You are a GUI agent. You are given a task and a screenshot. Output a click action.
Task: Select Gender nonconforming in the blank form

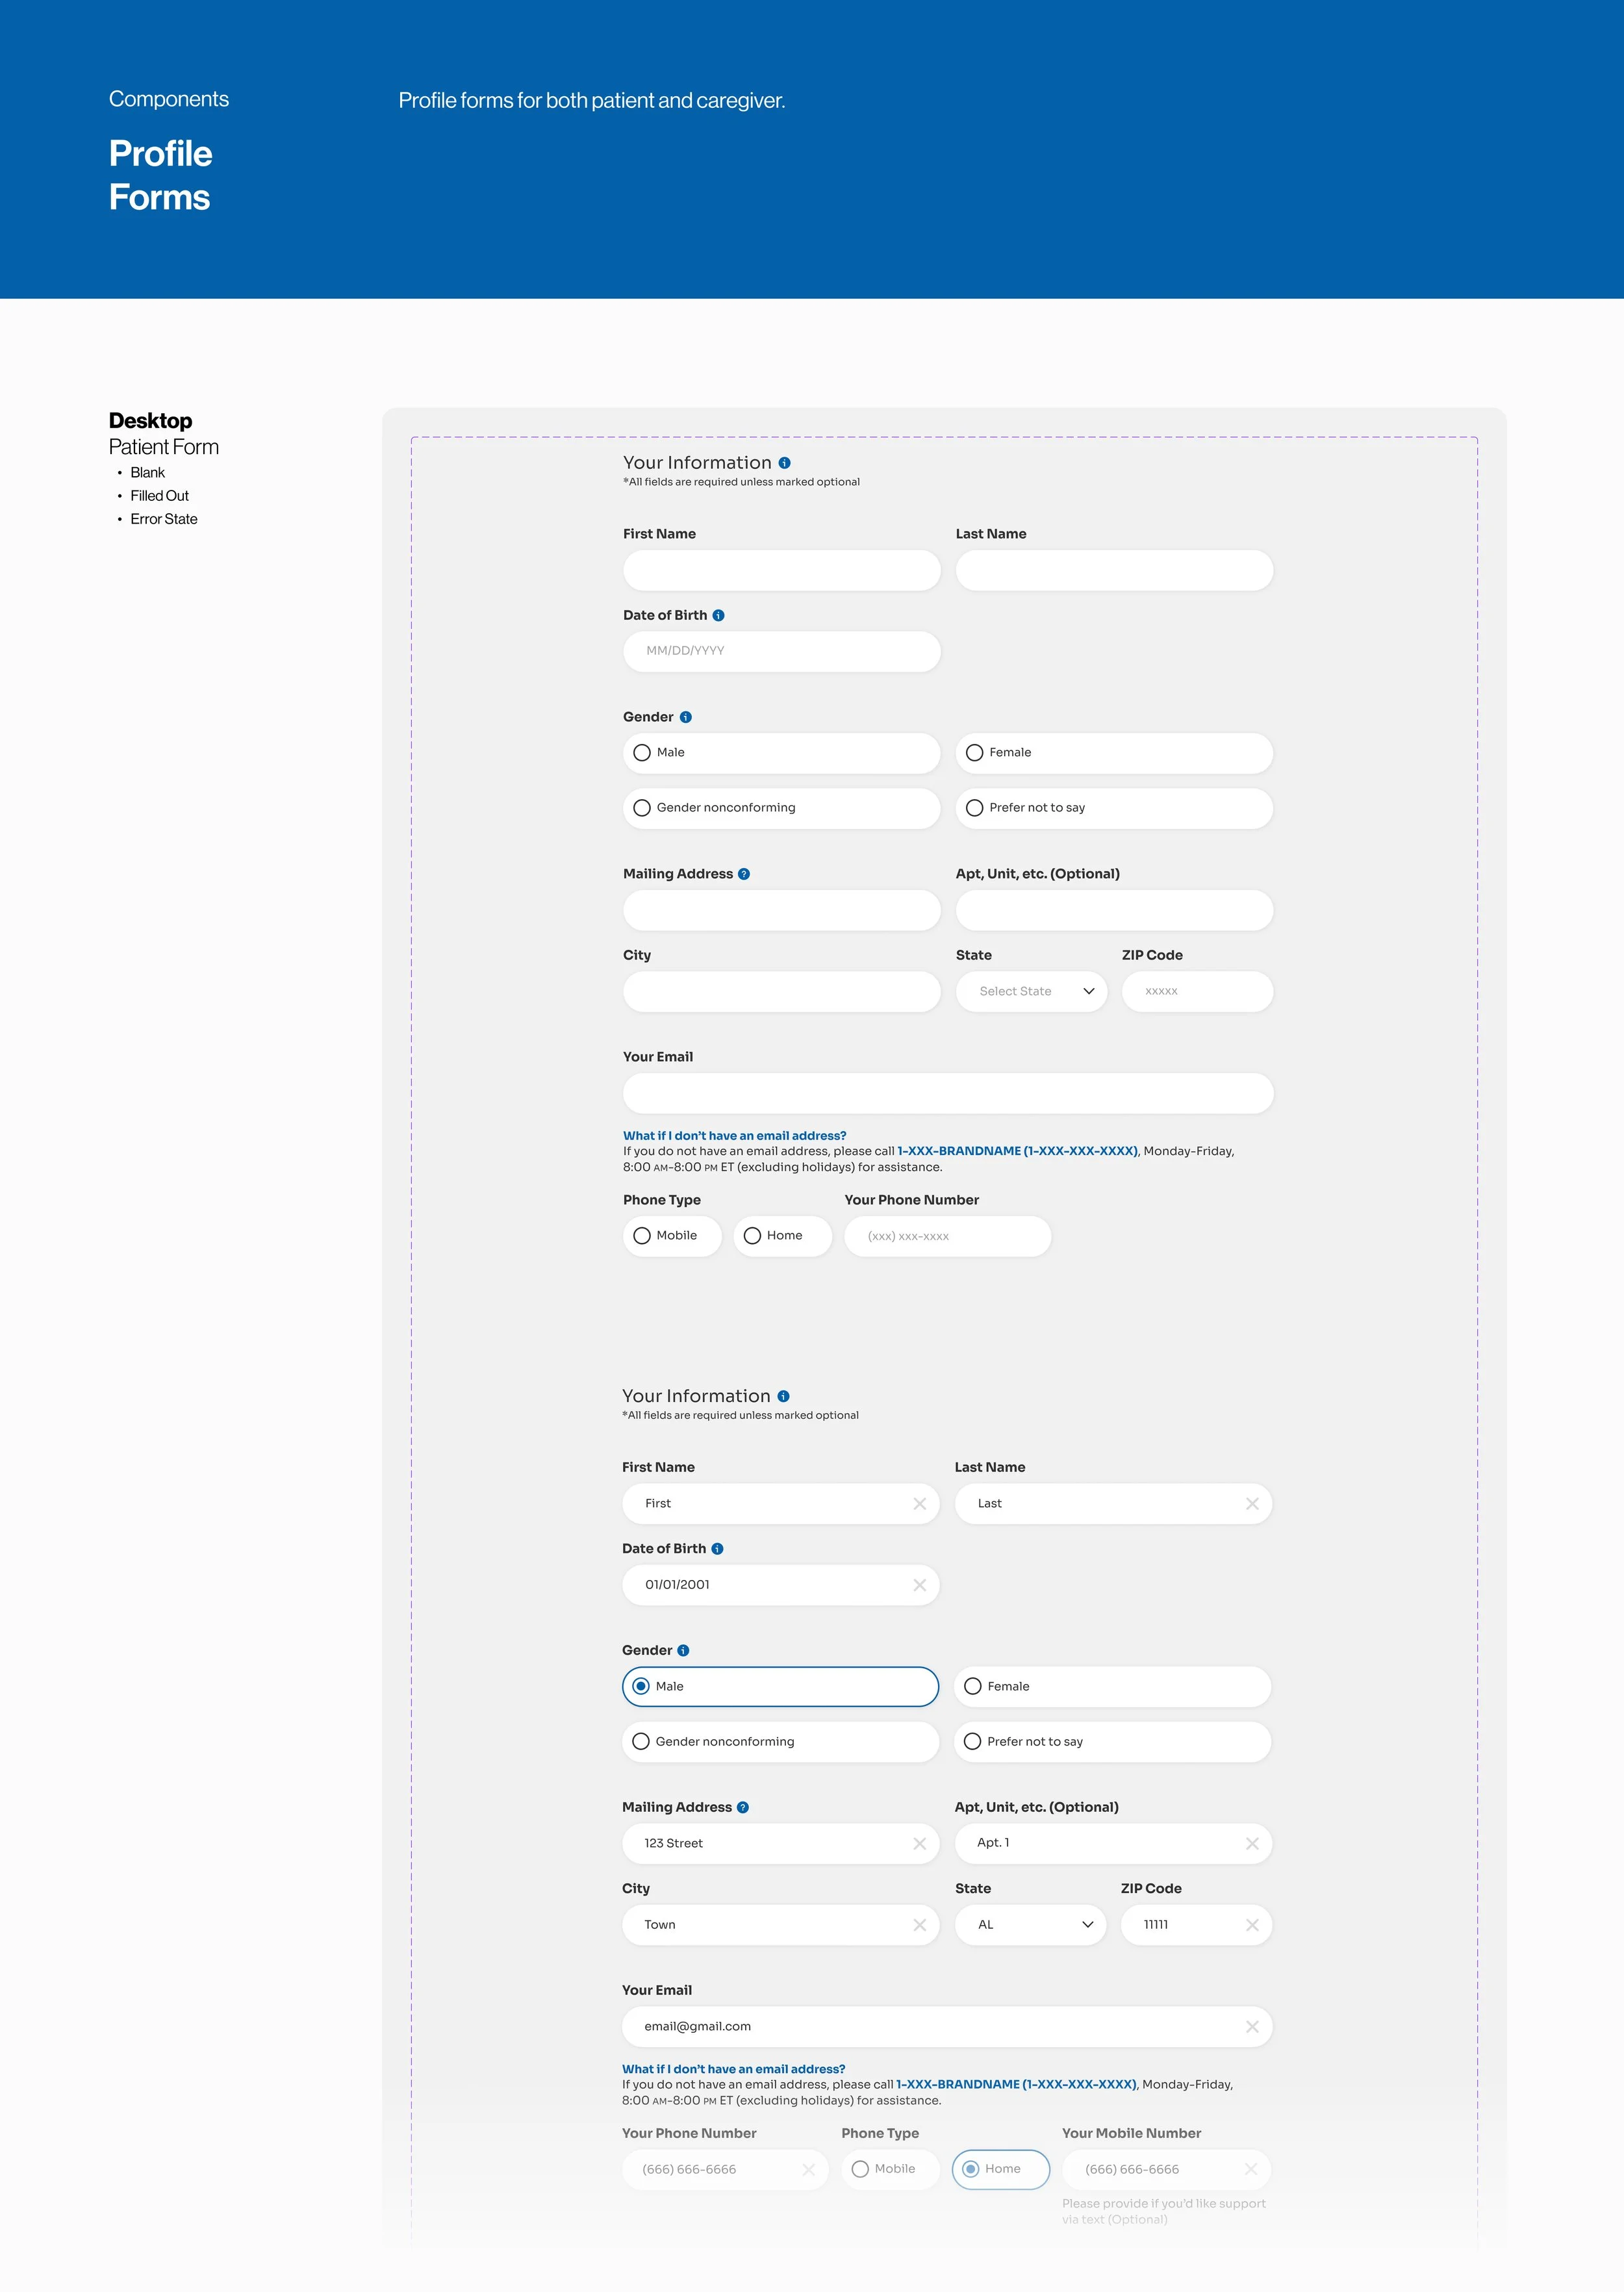click(642, 808)
